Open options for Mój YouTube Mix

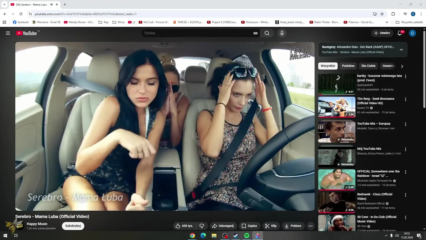tap(405, 149)
